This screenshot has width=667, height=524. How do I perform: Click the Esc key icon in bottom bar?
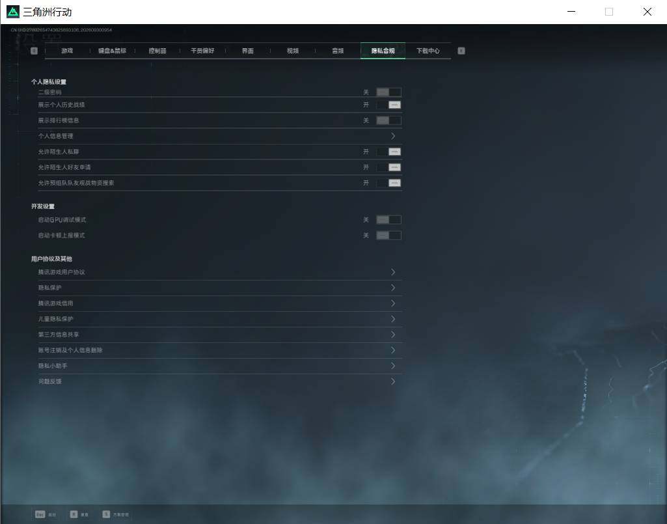pos(40,514)
